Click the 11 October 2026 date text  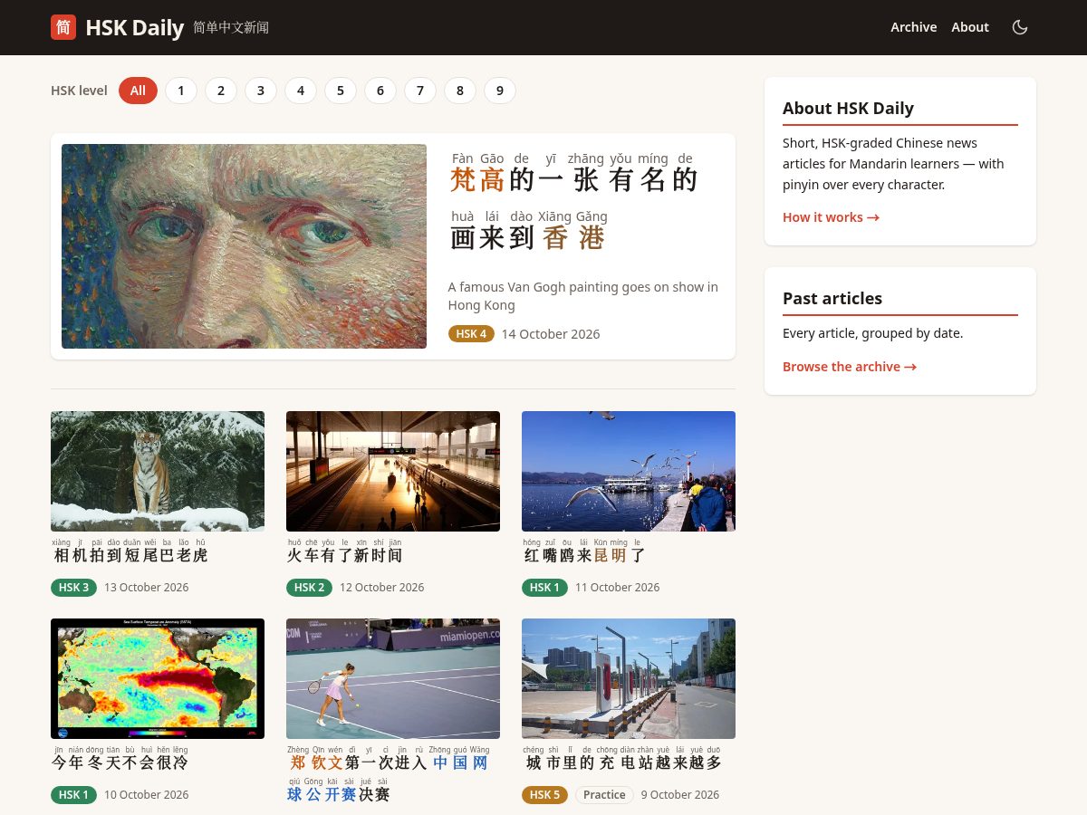click(618, 588)
